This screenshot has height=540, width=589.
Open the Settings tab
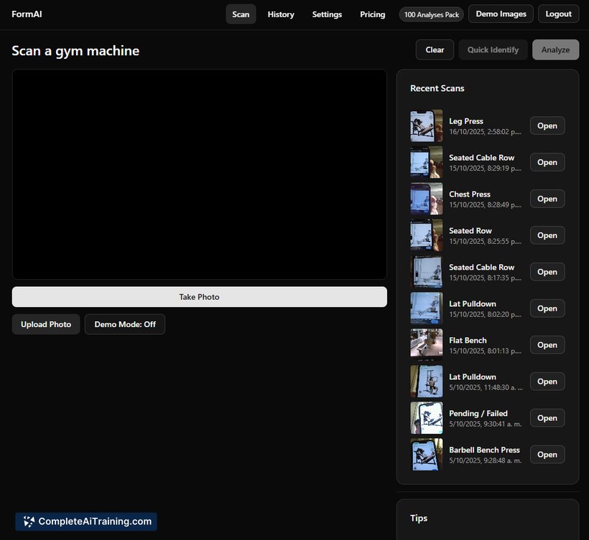point(327,14)
